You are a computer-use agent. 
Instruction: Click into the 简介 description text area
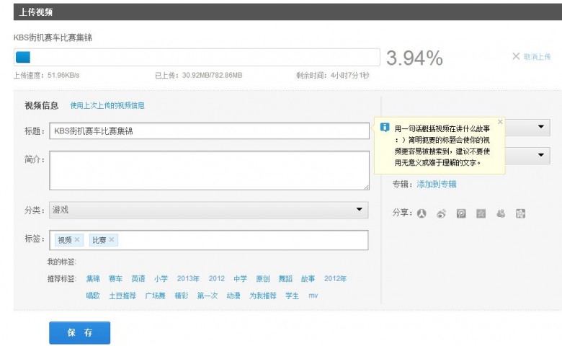pyautogui.click(x=208, y=170)
